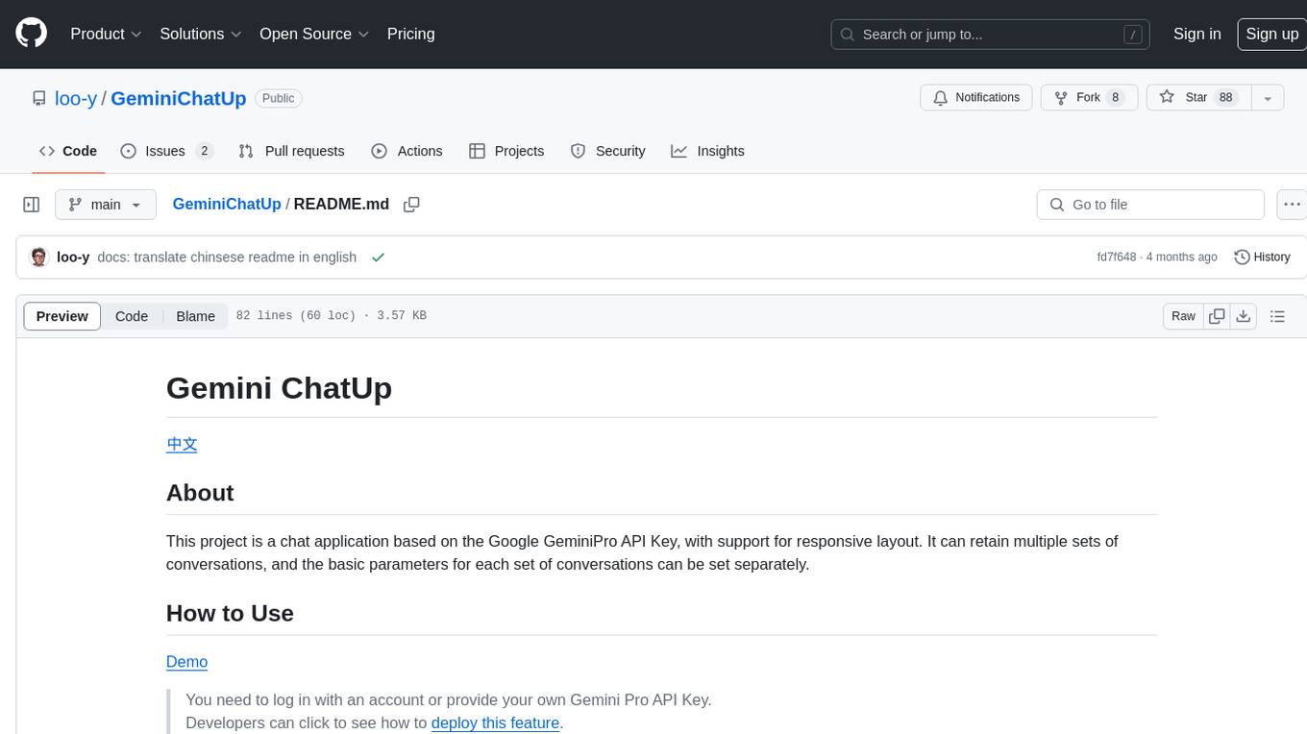Open the commit author loo-y link
Viewport: 1307px width, 734px height.
(73, 257)
